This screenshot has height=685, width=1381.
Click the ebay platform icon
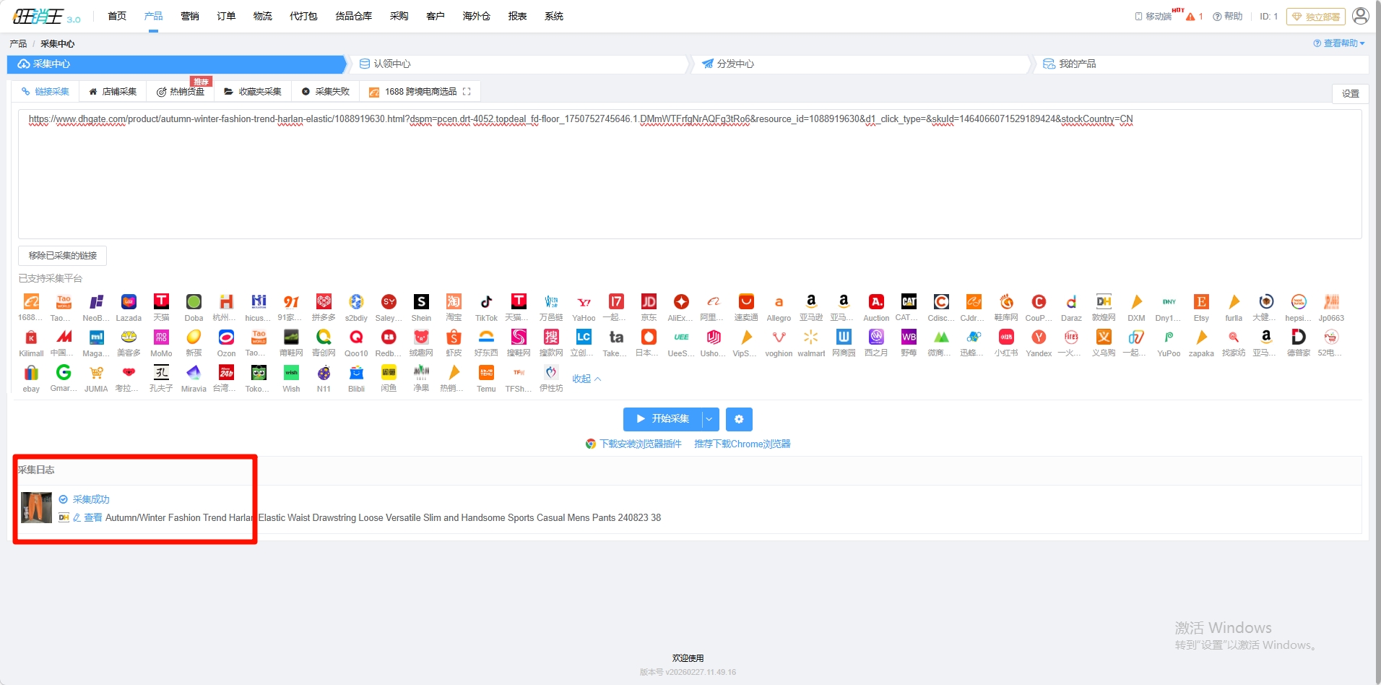31,373
